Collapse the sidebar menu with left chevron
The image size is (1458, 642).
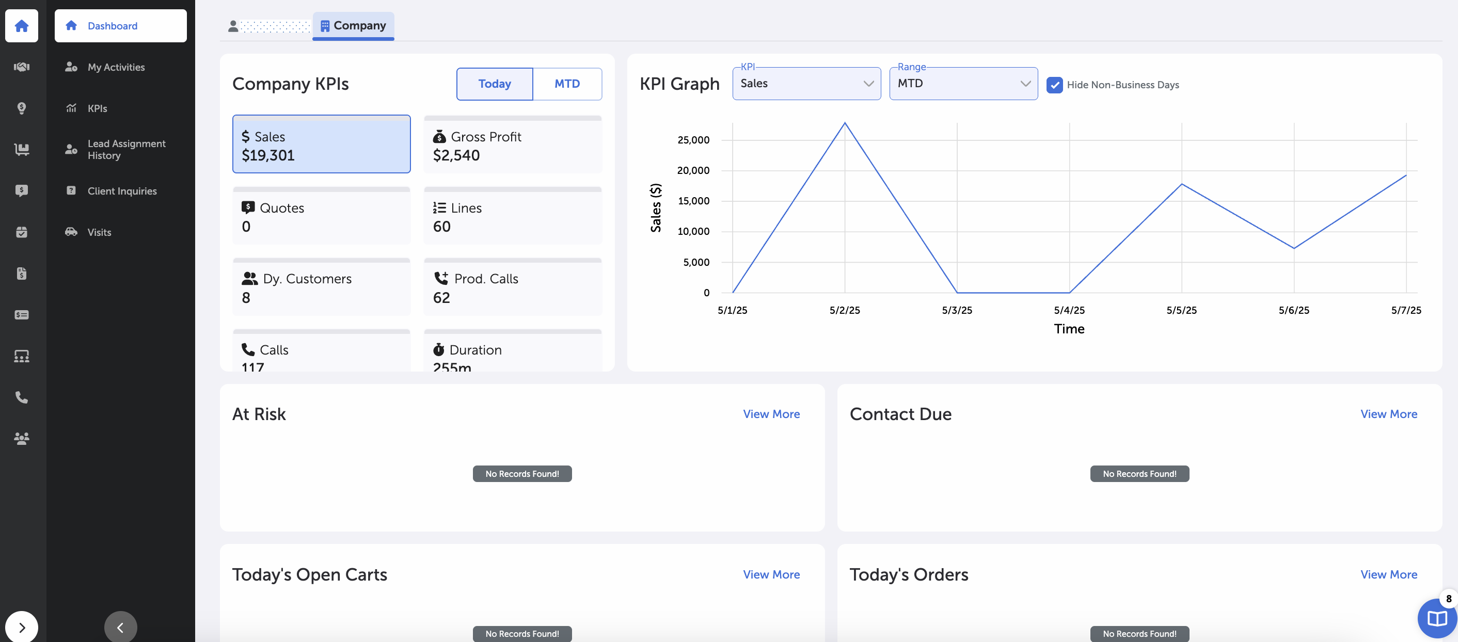[120, 627]
